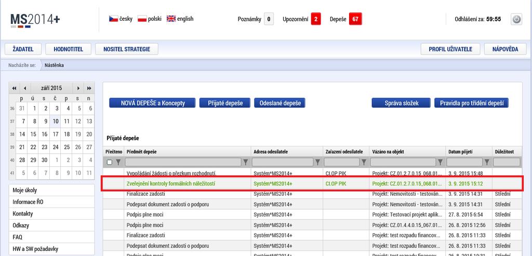532x256 pixels.
Task: Click the Důležitost filter input
Action: 507,163
